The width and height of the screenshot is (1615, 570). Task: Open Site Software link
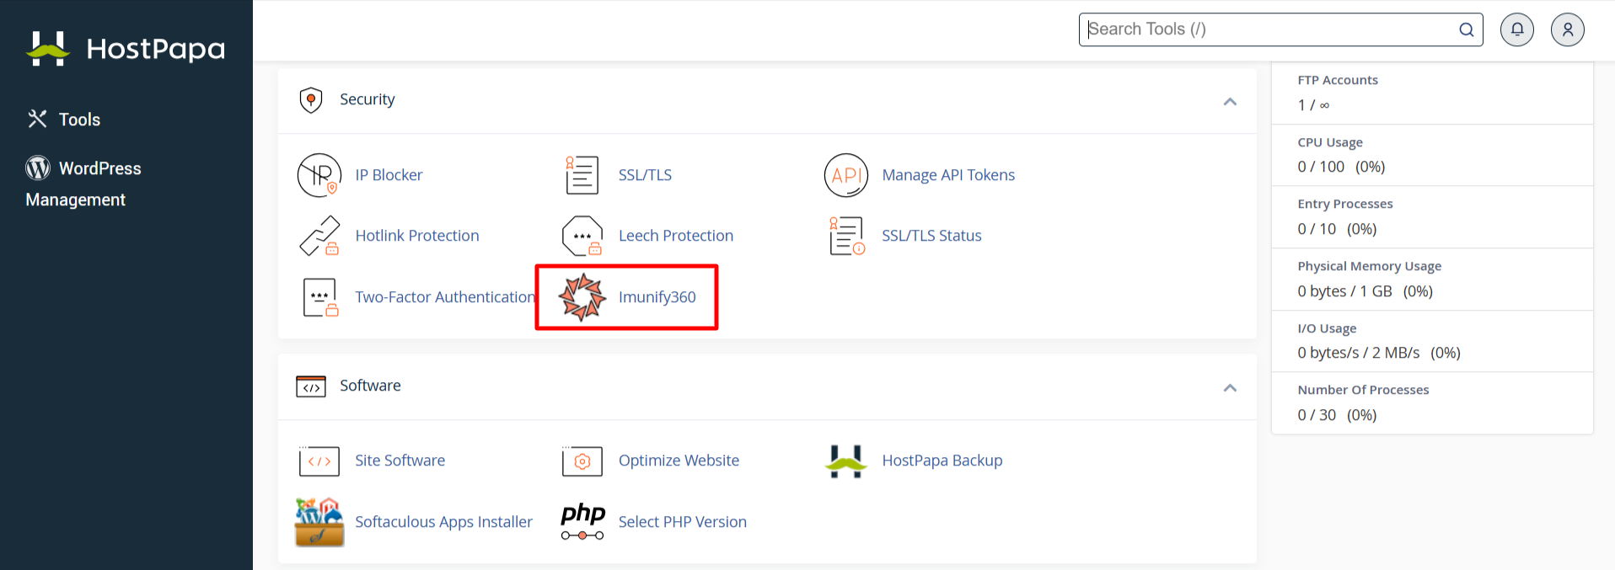pyautogui.click(x=400, y=461)
